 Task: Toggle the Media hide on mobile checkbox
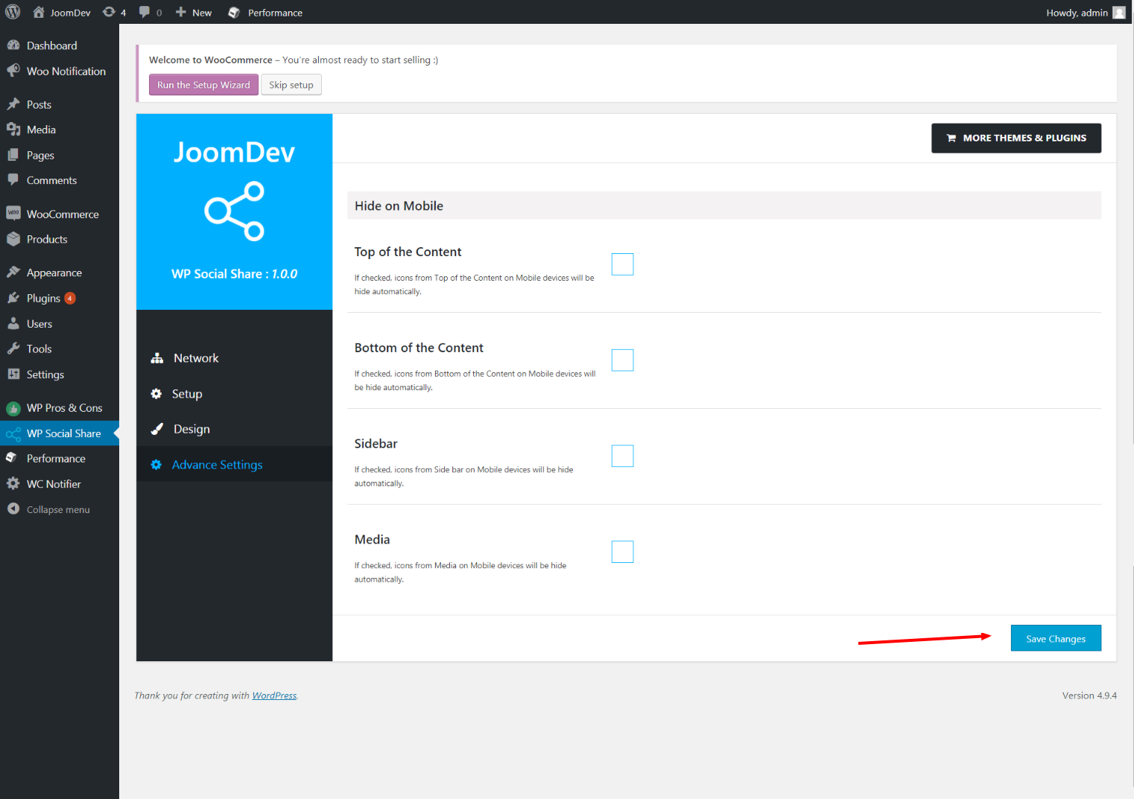tap(622, 552)
